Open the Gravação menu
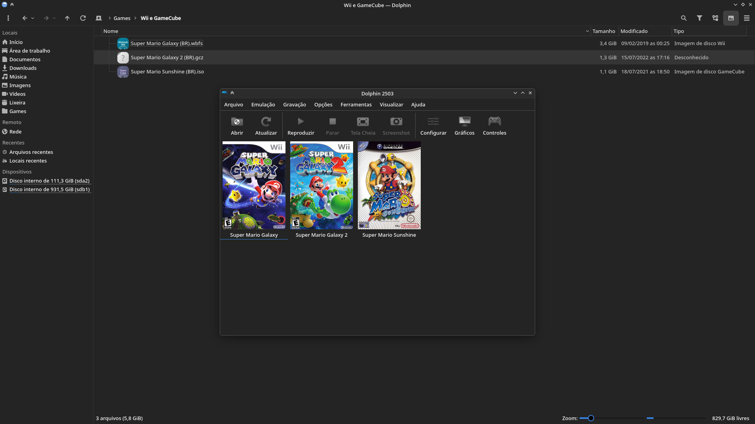This screenshot has height=424, width=755. (x=295, y=105)
